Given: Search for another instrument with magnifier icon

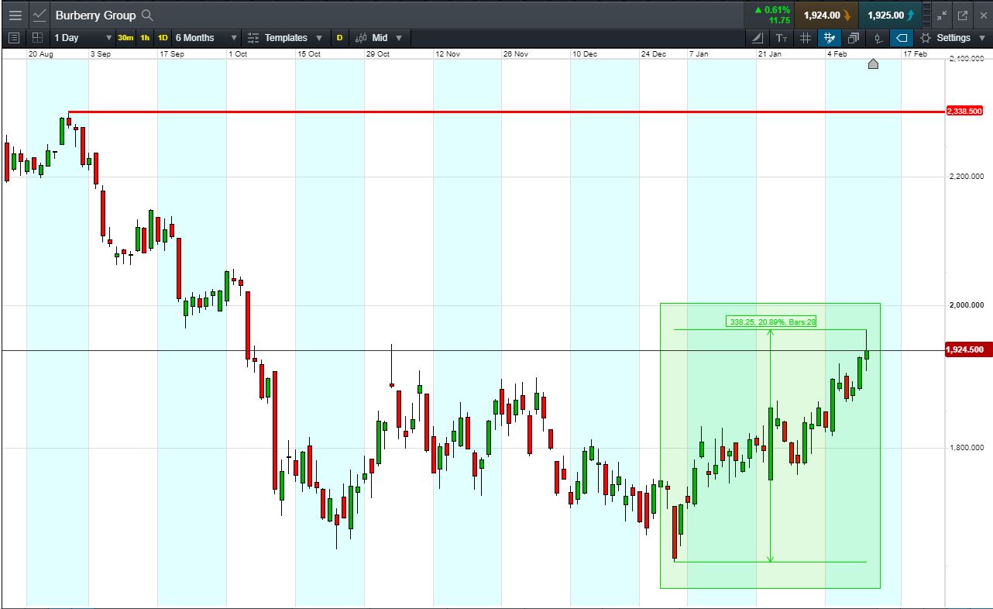Looking at the screenshot, I should pyautogui.click(x=148, y=15).
